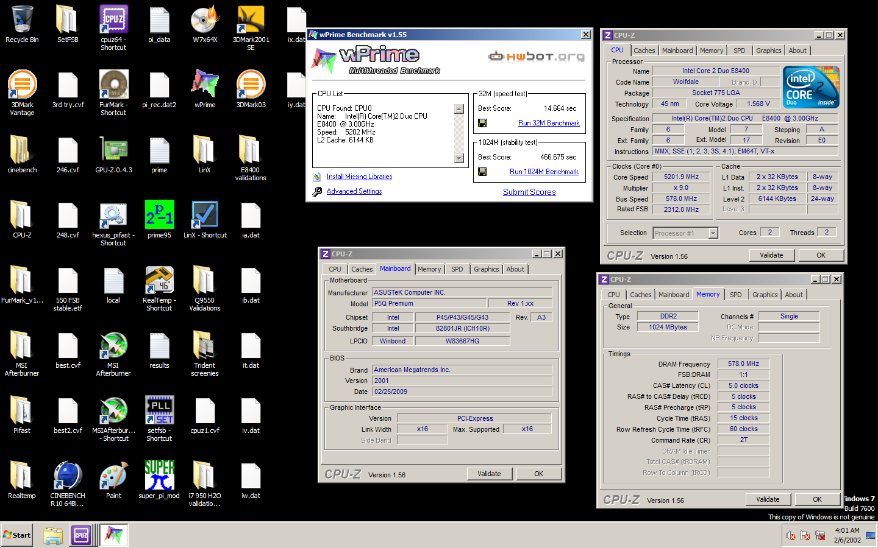
Task: Open the W7x64X disc icon
Action: [x=205, y=24]
